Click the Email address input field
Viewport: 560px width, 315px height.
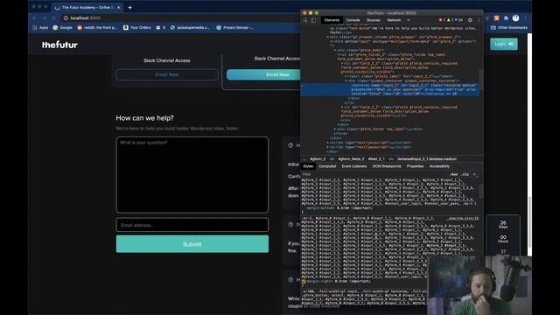(x=192, y=225)
